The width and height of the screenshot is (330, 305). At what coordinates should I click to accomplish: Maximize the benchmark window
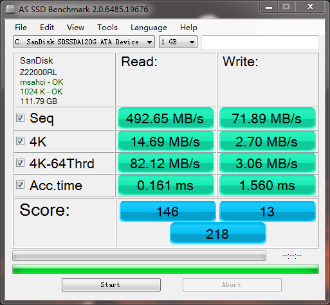[x=286, y=7]
